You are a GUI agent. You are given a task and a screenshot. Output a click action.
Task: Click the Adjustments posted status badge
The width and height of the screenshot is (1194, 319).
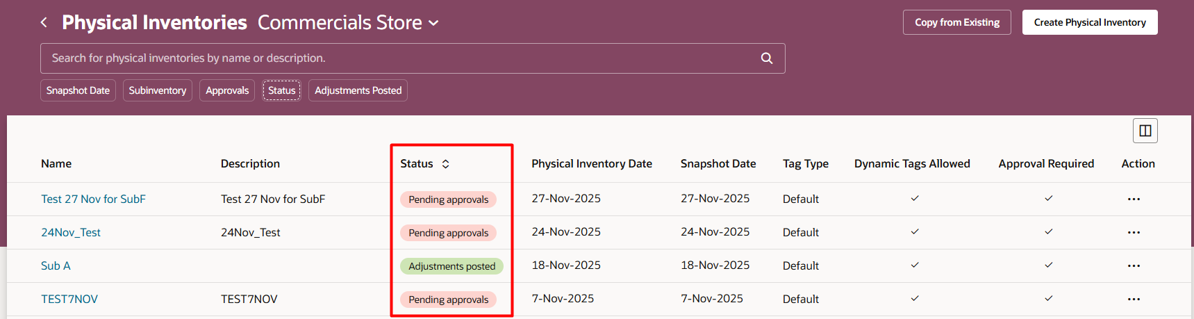click(x=451, y=266)
